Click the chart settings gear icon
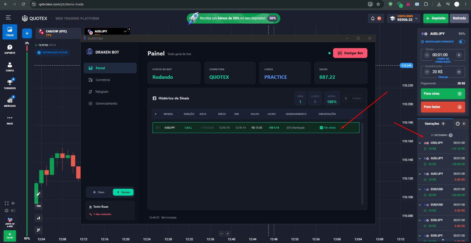Viewport: 471px width, 243px height. [x=6, y=211]
